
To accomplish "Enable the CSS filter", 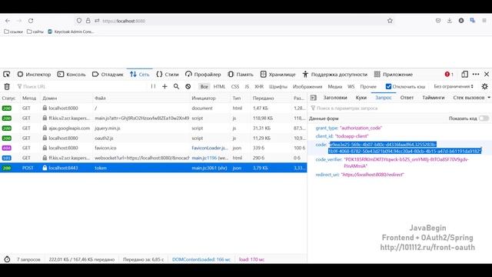I will tap(235, 86).
